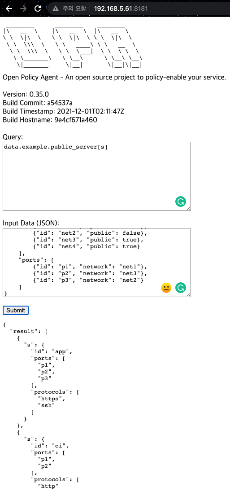Screen dimensions: 230x491
Task: Click the 'Query:' label
Action: [x=13, y=137]
